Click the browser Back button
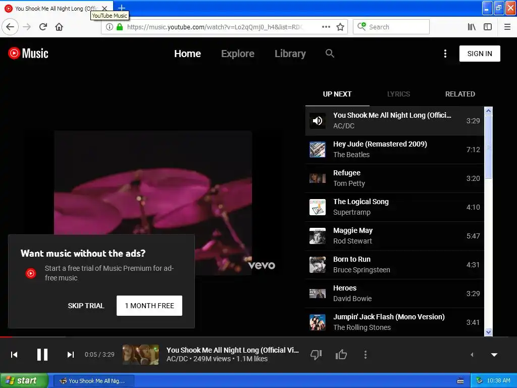The image size is (517, 388). tap(10, 27)
